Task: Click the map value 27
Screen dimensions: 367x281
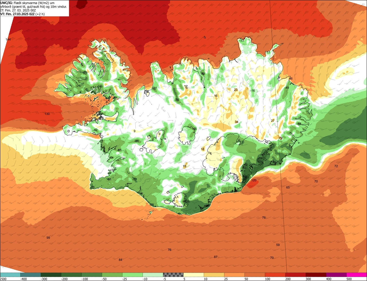Action: click(273, 121)
